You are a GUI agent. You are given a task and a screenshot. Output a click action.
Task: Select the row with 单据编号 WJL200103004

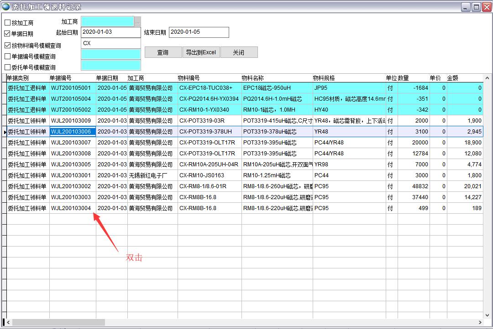(x=71, y=208)
